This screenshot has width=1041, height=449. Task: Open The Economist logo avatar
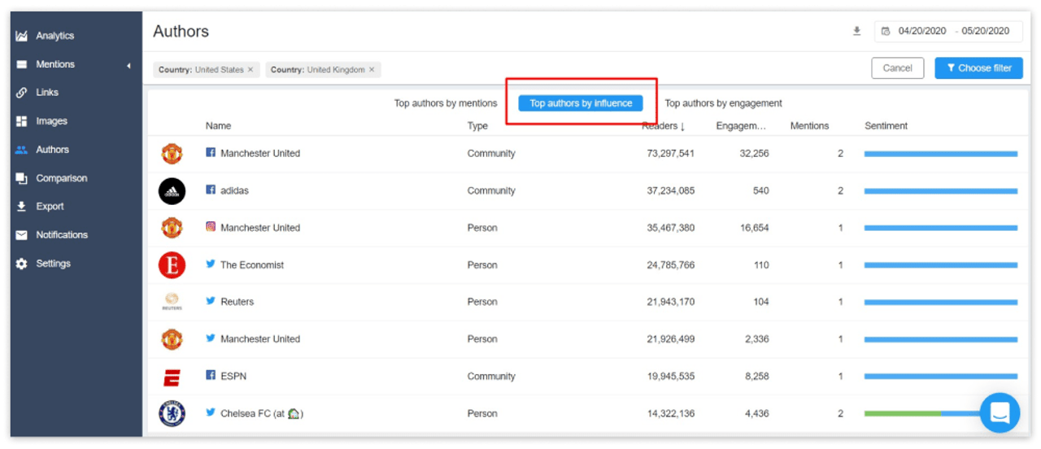pyautogui.click(x=172, y=265)
